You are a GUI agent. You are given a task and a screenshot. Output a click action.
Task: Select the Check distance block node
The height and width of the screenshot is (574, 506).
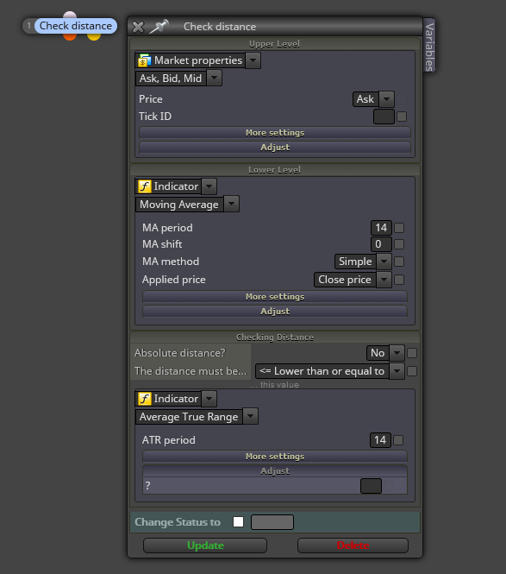[x=76, y=26]
